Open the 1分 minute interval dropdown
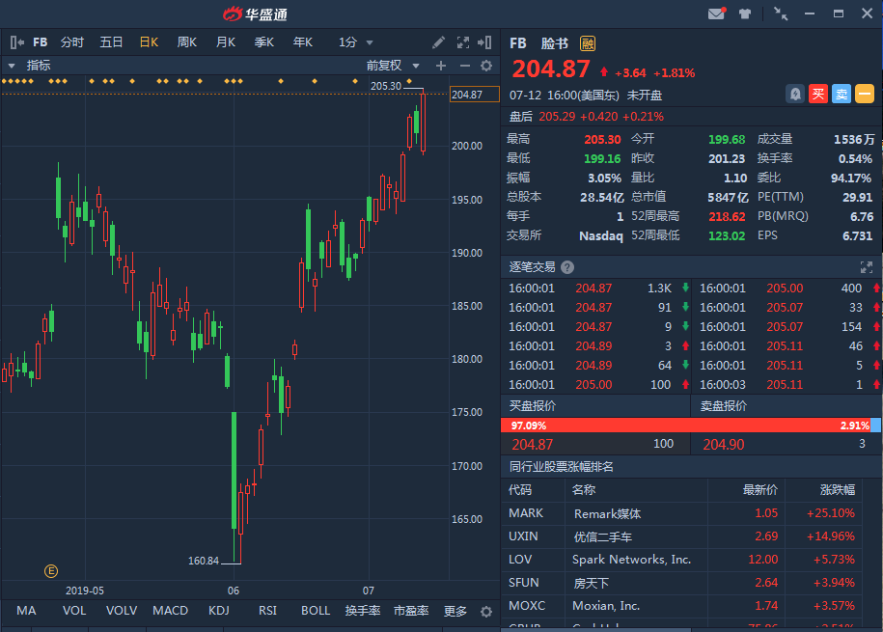The height and width of the screenshot is (632, 883). click(355, 42)
